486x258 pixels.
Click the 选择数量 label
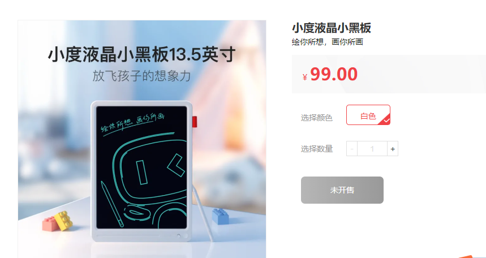point(316,149)
